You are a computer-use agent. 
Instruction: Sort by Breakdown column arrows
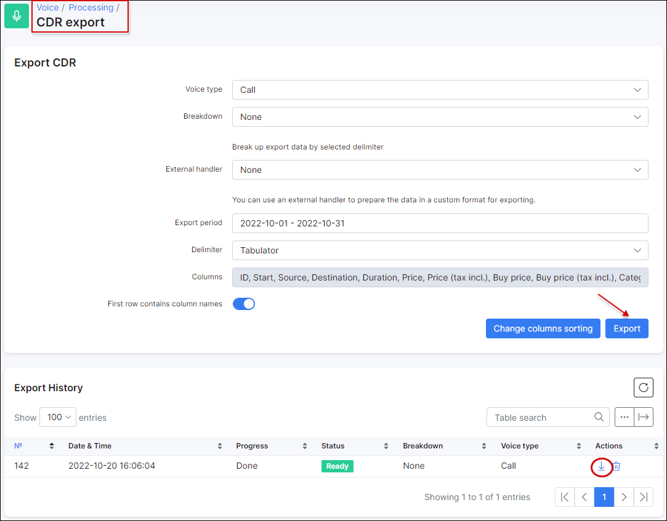point(483,446)
